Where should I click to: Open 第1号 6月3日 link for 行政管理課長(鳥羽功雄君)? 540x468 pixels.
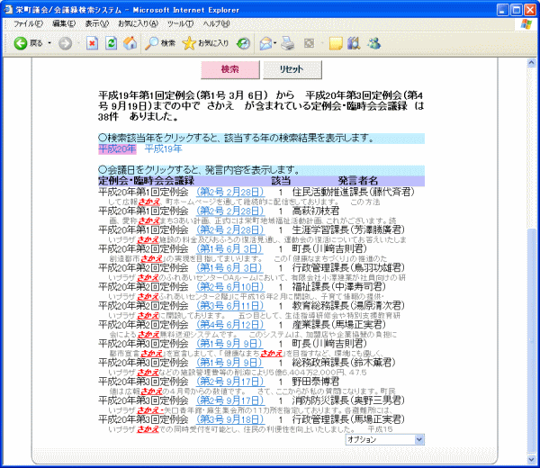229,268
